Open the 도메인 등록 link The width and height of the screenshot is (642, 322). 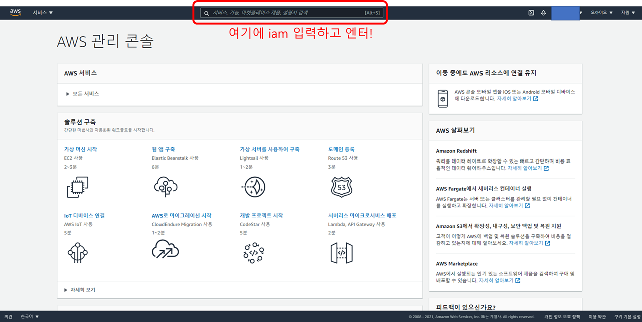tap(342, 149)
